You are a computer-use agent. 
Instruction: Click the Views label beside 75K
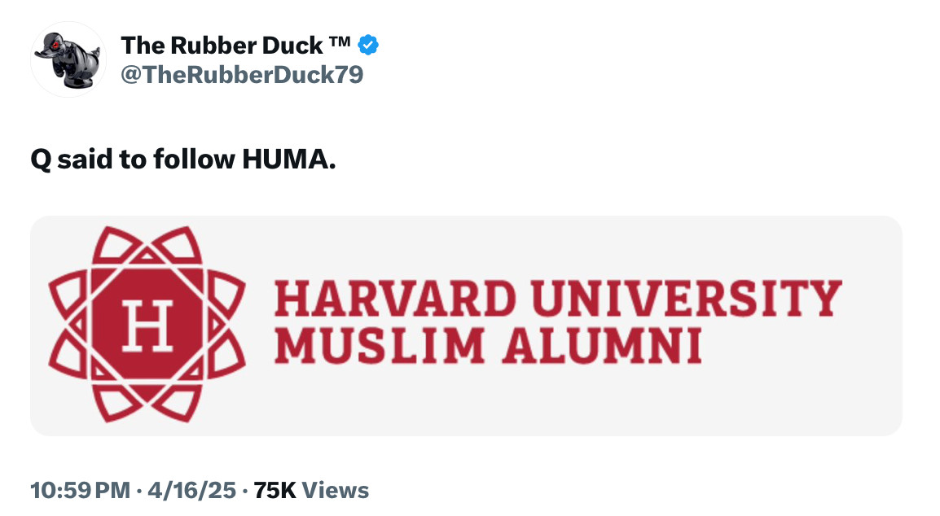[335, 490]
